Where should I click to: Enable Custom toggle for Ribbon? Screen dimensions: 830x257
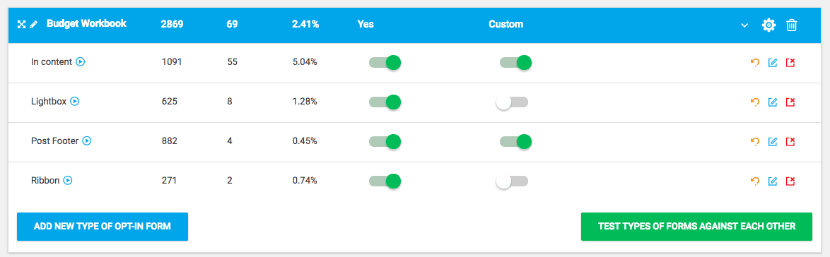tap(512, 181)
